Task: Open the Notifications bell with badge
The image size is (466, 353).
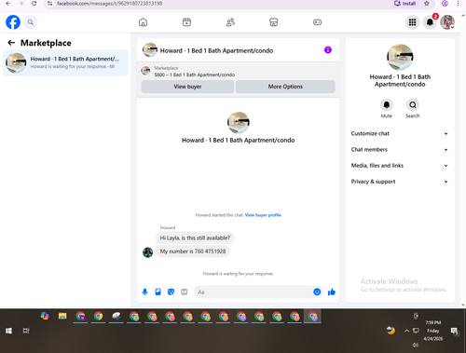Action: pyautogui.click(x=430, y=22)
